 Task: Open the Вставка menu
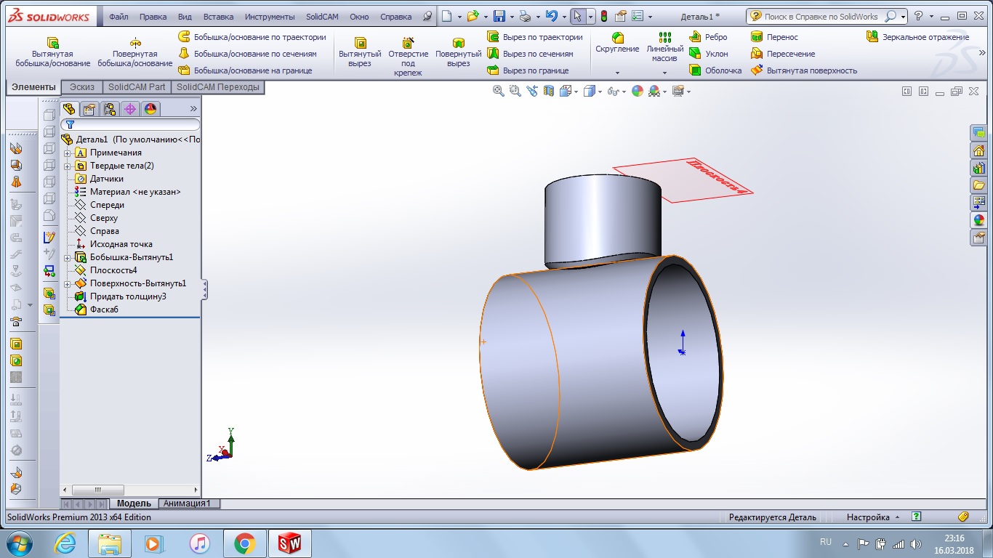[218, 16]
